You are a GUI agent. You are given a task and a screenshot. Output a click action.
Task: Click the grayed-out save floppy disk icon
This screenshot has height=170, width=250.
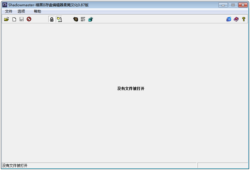[x=22, y=19]
